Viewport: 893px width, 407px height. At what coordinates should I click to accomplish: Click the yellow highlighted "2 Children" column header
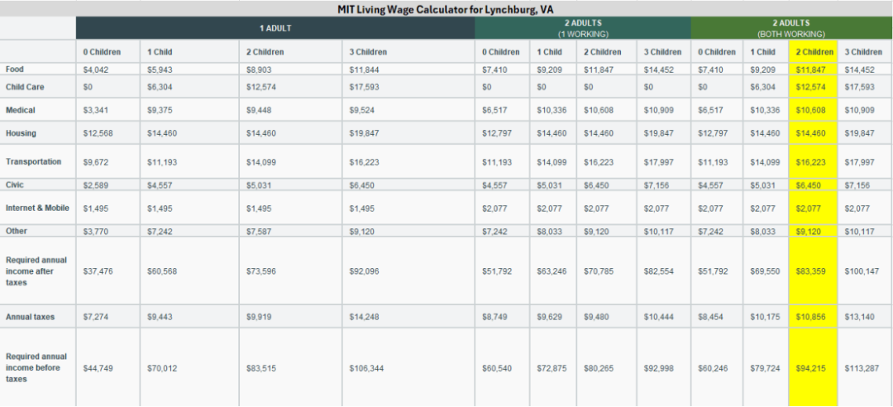pos(813,52)
